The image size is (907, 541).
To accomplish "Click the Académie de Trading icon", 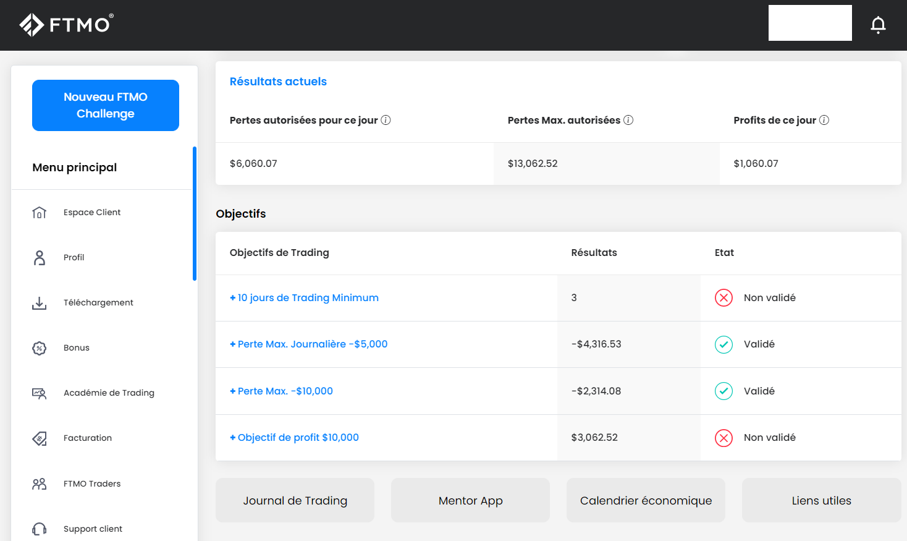I will pyautogui.click(x=40, y=393).
